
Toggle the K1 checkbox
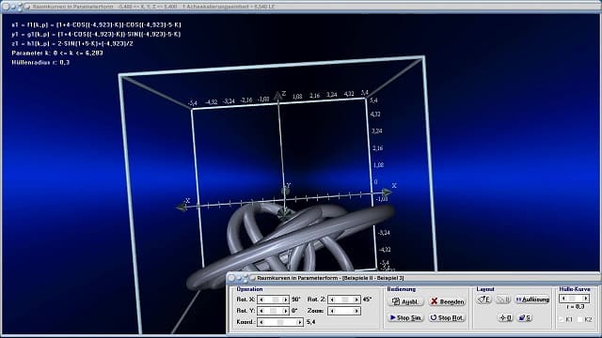coord(561,319)
